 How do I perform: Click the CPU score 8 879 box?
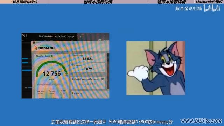tap(87, 68)
